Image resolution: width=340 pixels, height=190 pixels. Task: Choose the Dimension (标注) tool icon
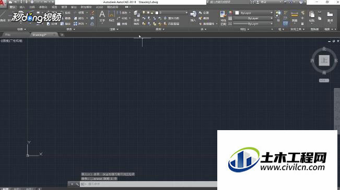pos(111,17)
